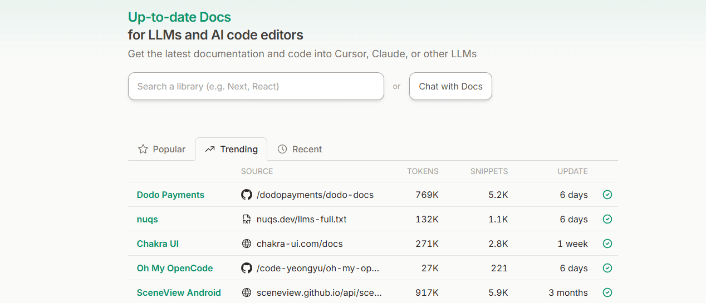706x303 pixels.
Task: Click the 3 months update value
Action: [x=568, y=292]
